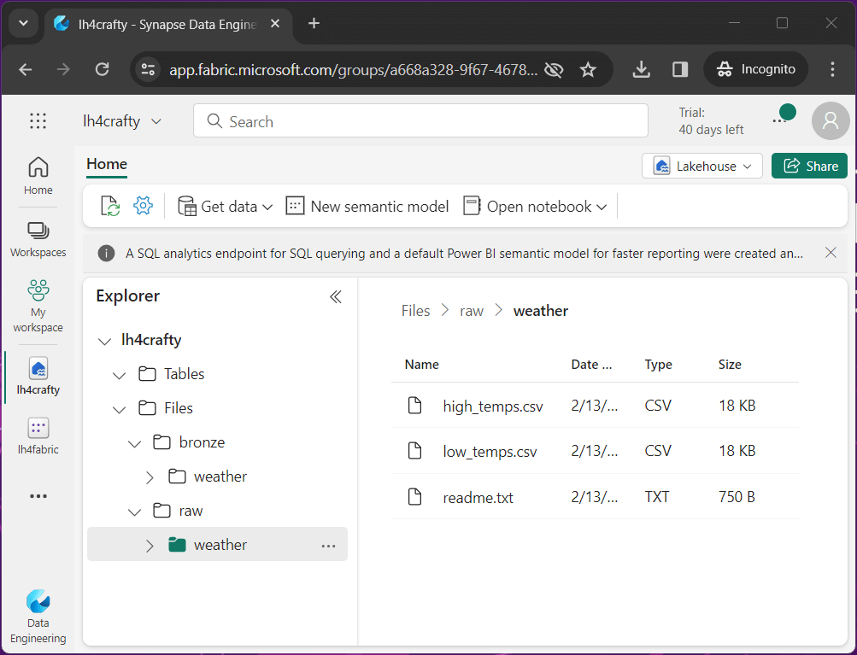This screenshot has width=857, height=655.
Task: Open Workspaces from the left sidebar
Action: 38,239
